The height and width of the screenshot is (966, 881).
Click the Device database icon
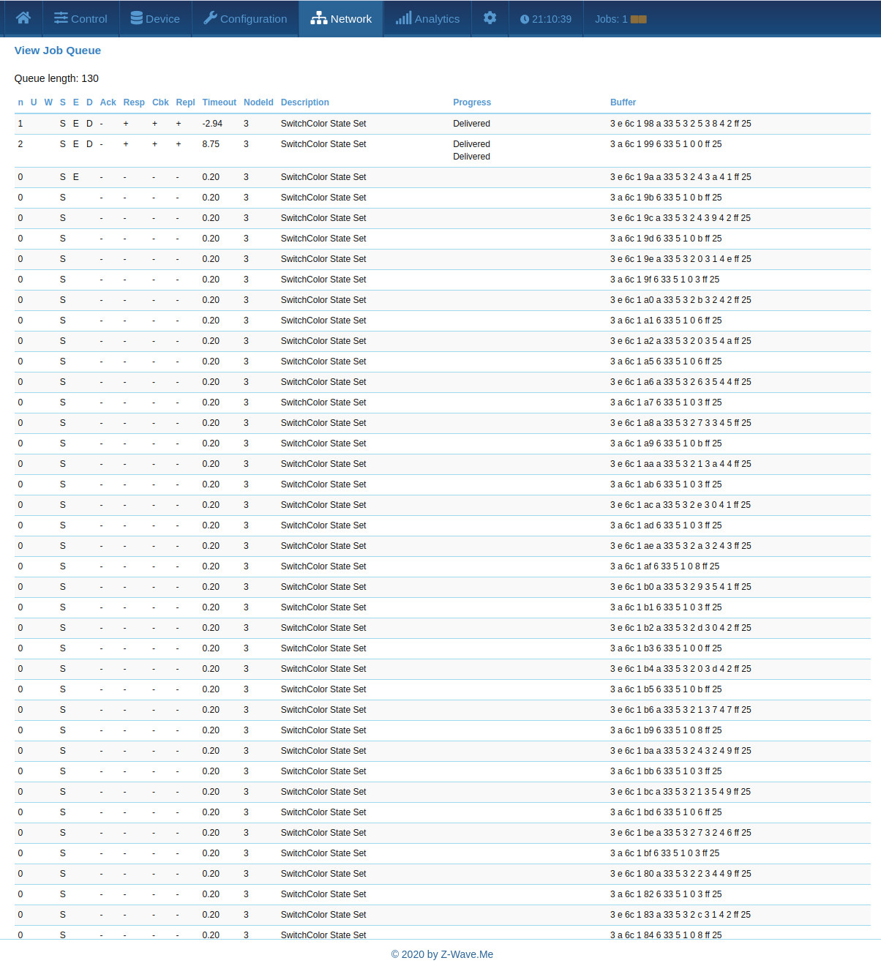pyautogui.click(x=136, y=18)
